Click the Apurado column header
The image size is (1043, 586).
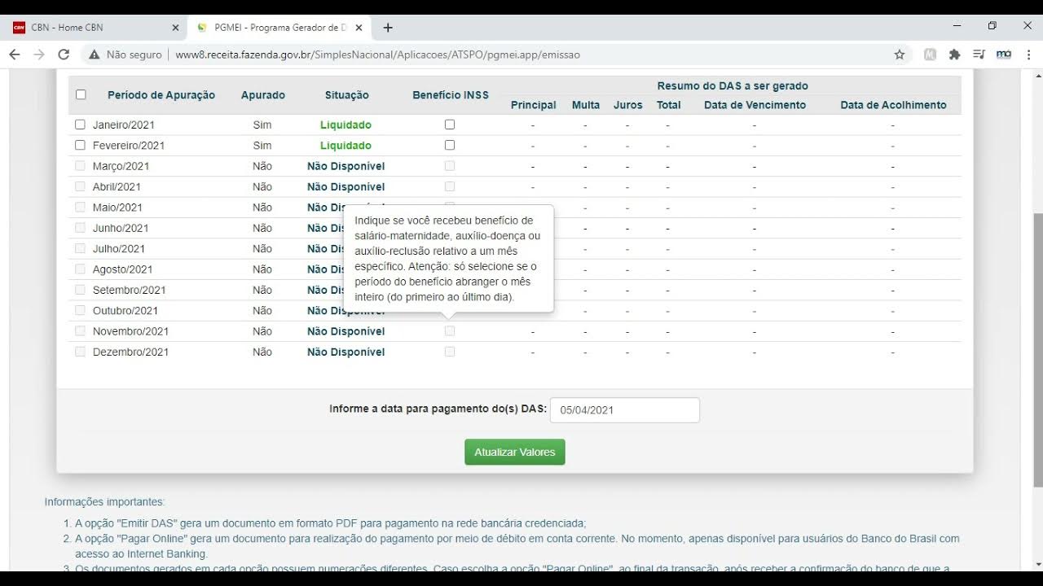point(263,95)
